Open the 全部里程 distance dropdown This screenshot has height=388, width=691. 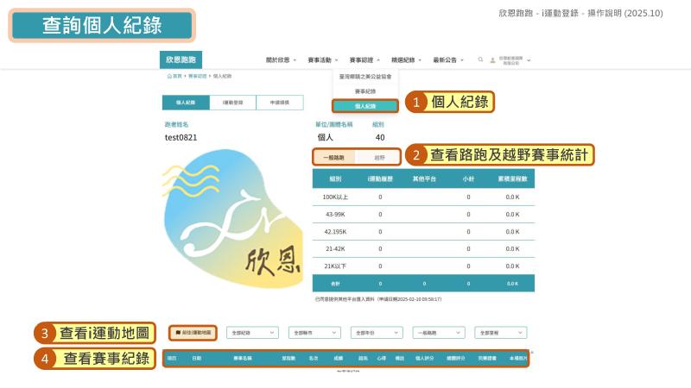[x=500, y=332]
